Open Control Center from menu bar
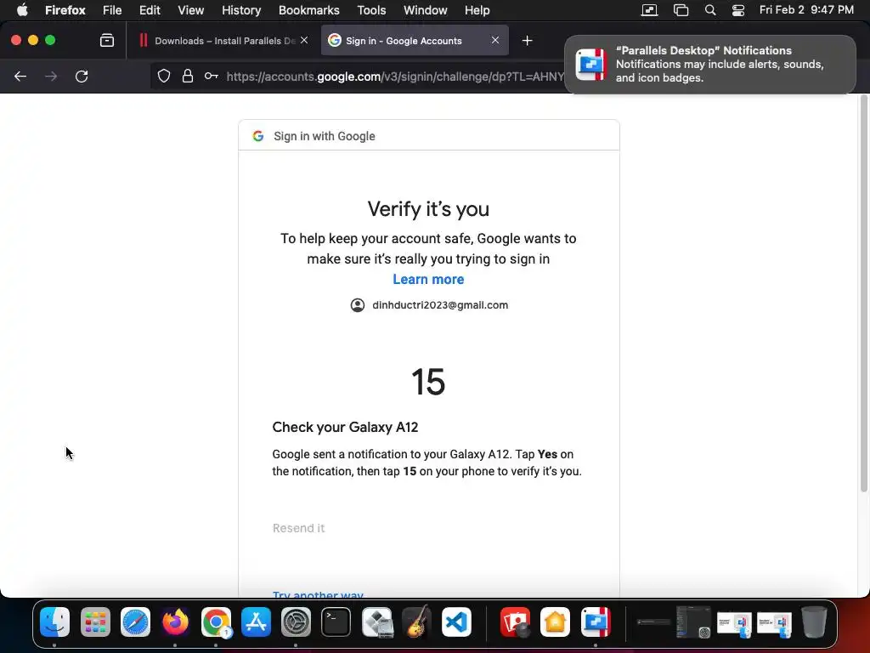Screen dimensions: 870x653 click(738, 10)
